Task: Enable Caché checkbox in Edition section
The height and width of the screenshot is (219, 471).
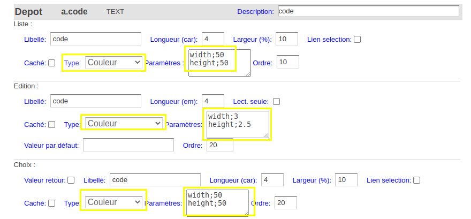Action: tap(52, 124)
